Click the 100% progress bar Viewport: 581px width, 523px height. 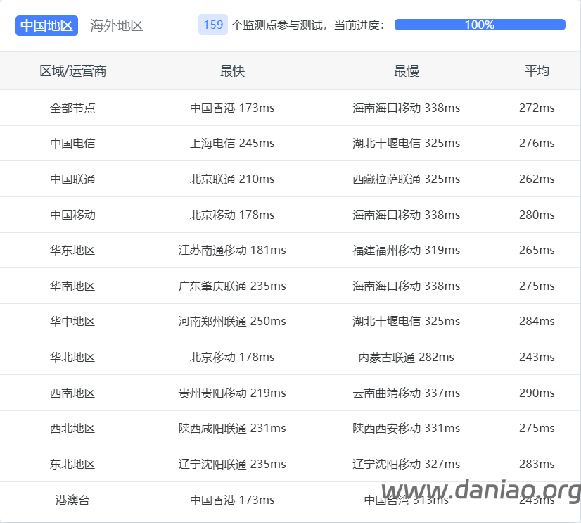click(479, 25)
